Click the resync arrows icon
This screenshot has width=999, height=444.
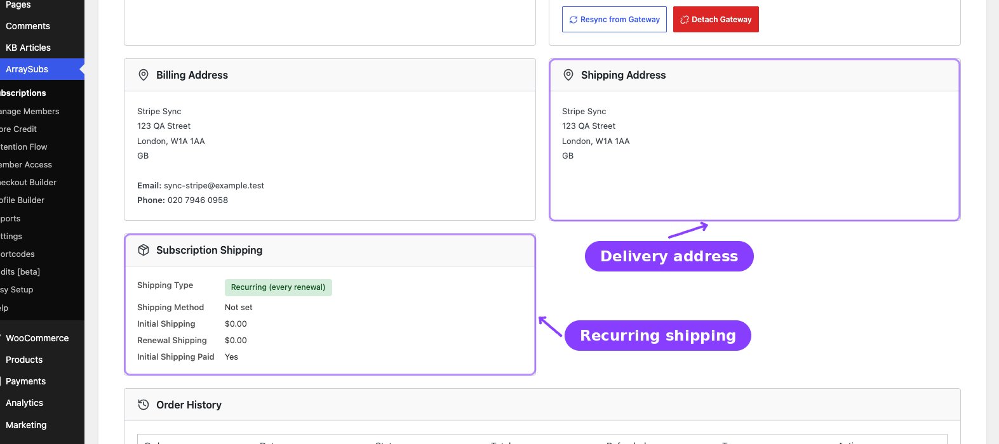click(x=573, y=20)
